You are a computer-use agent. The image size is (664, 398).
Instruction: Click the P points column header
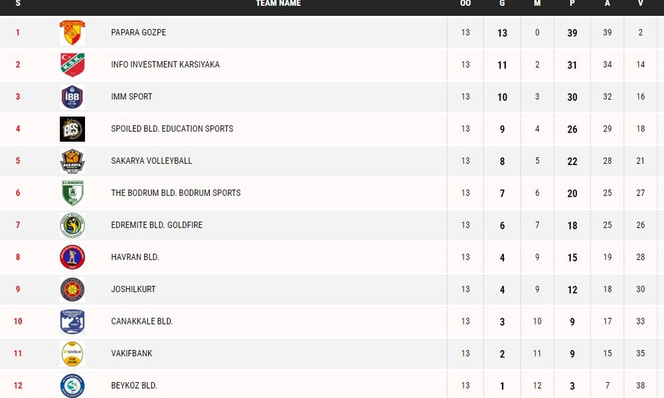[x=572, y=3]
